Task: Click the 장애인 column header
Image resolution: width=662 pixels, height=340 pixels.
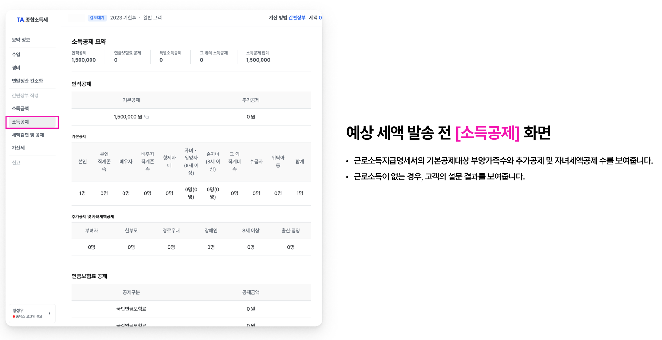Action: click(211, 231)
